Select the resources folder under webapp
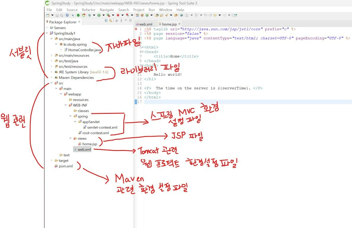The width and height of the screenshot is (352, 228). pyautogui.click(x=81, y=100)
